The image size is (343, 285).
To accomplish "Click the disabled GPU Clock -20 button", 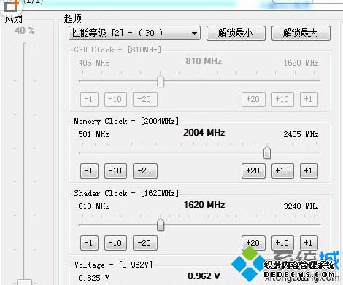I will tap(145, 99).
